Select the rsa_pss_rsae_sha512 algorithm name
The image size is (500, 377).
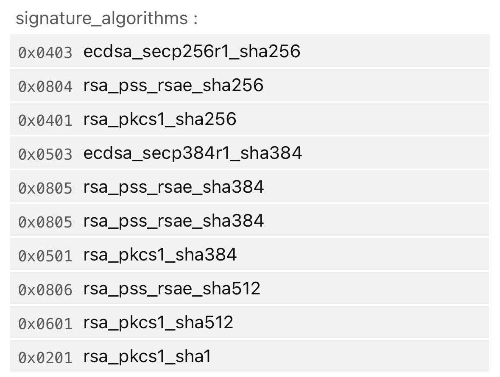pyautogui.click(x=172, y=289)
